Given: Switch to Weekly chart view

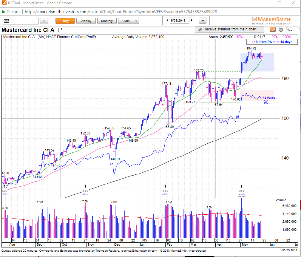Looking at the screenshot, I should [x=86, y=21].
